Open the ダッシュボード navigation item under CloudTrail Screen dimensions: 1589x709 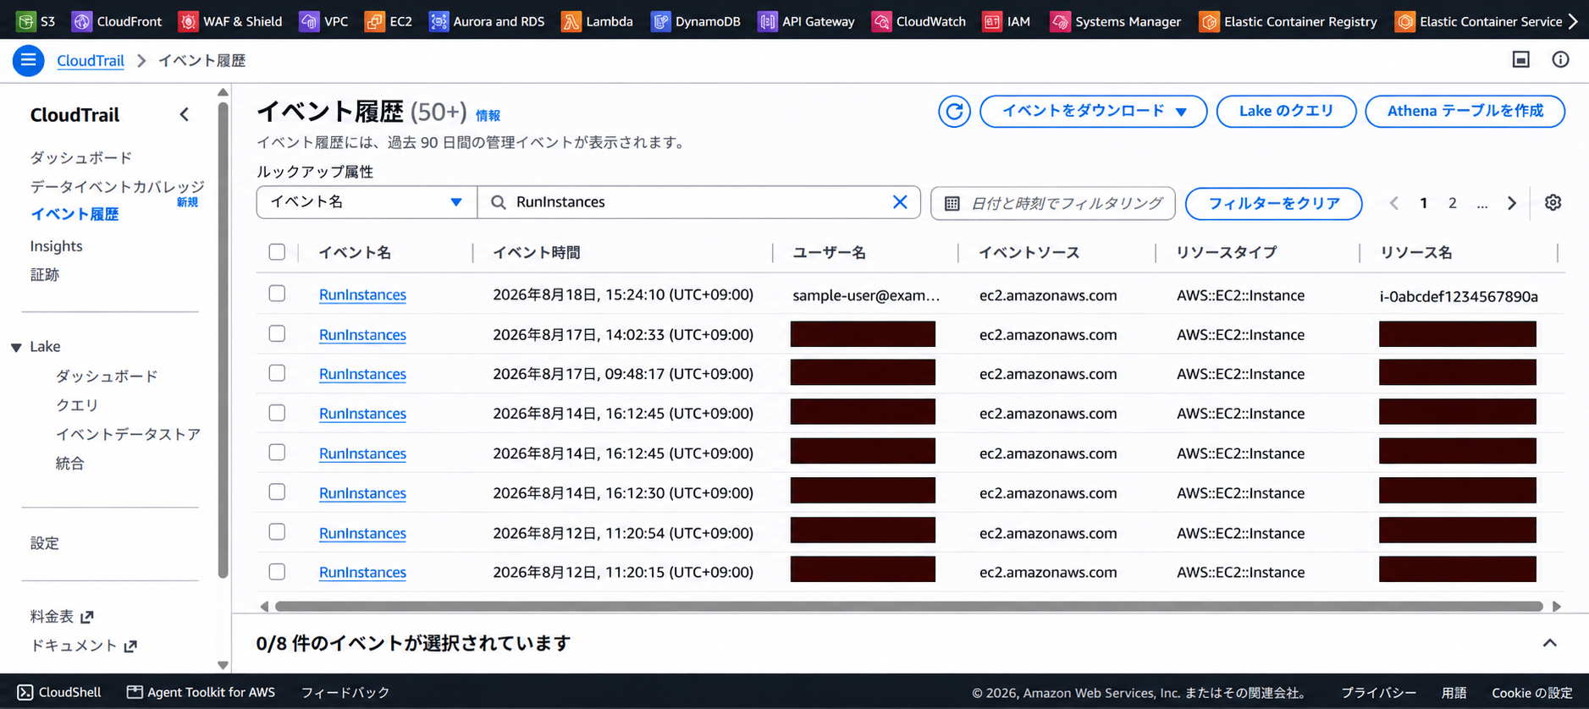(x=81, y=157)
